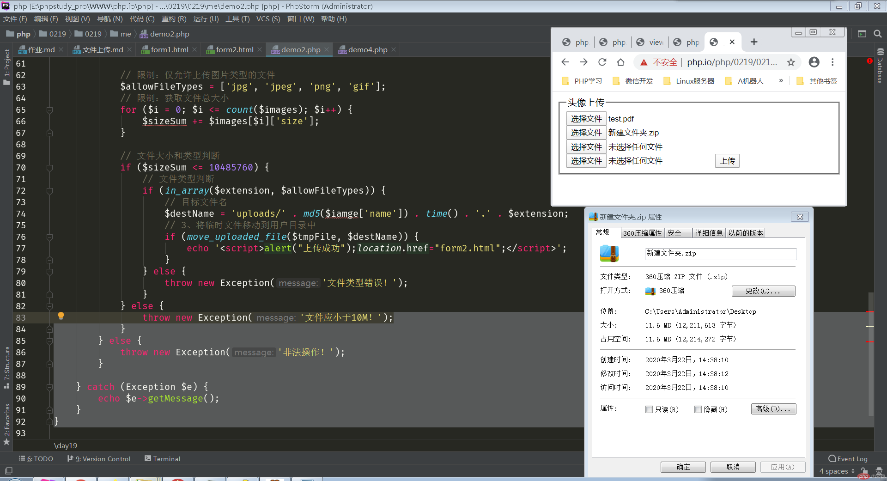Image resolution: width=887 pixels, height=481 pixels.
Task: Switch to the form1.html editor tab
Action: [169, 49]
